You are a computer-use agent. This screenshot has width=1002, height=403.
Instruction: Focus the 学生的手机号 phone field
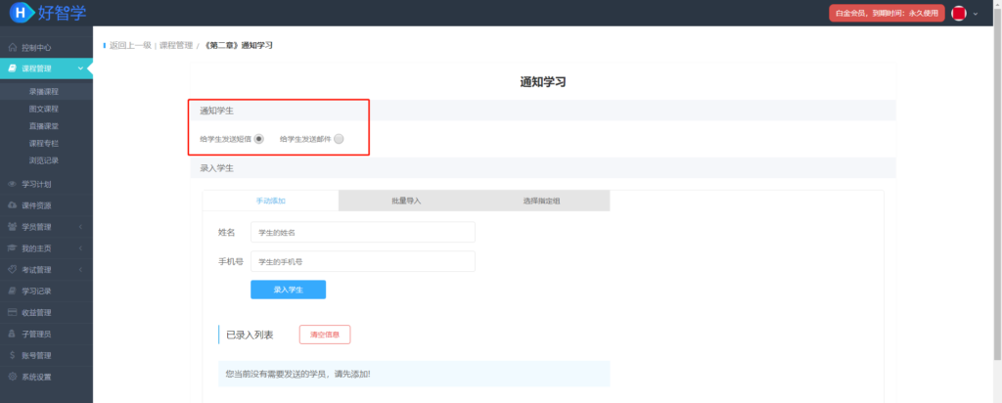pyautogui.click(x=363, y=261)
